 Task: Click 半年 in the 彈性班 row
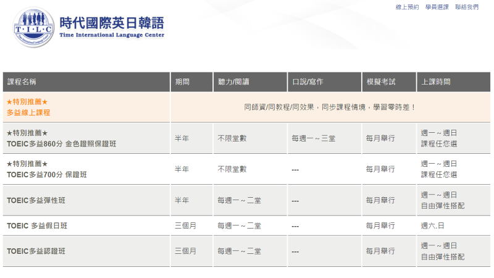(182, 200)
